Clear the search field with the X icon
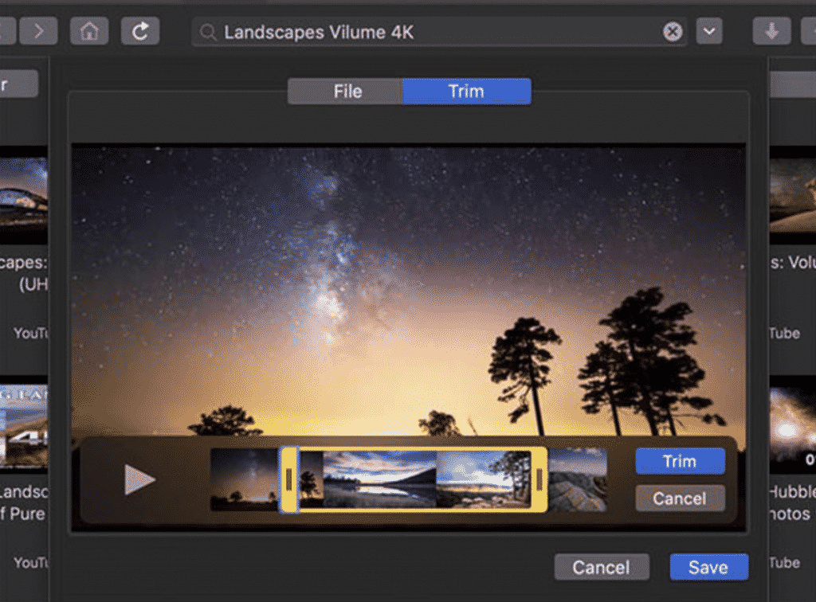Image resolution: width=816 pixels, height=602 pixels. pos(672,31)
